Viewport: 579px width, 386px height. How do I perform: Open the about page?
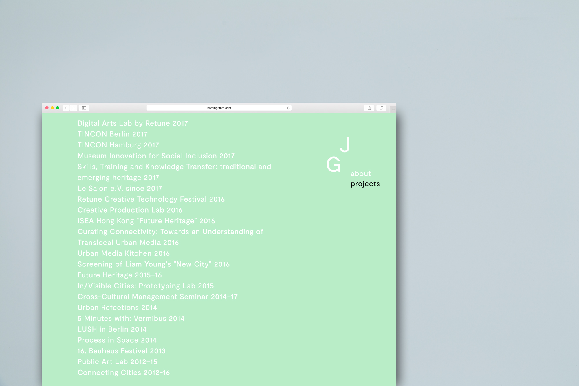360,173
